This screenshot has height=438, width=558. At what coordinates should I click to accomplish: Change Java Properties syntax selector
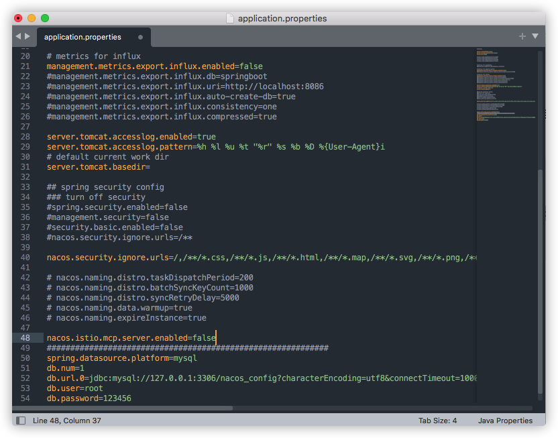pos(505,421)
